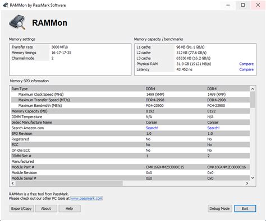Screen dimensions: 266x221
Task: Click the horizontal scroll left arrow
Action: point(12,184)
